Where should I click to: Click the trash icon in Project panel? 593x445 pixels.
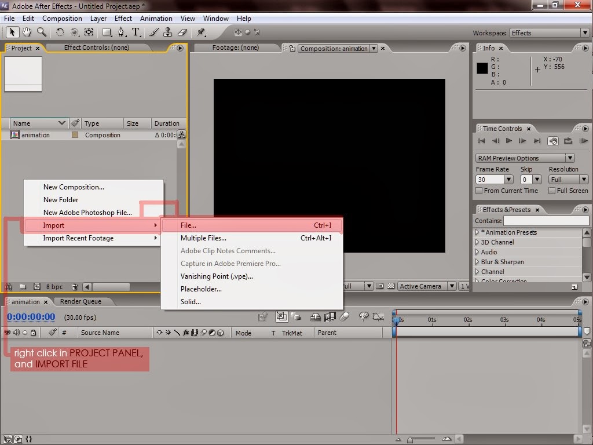click(75, 286)
